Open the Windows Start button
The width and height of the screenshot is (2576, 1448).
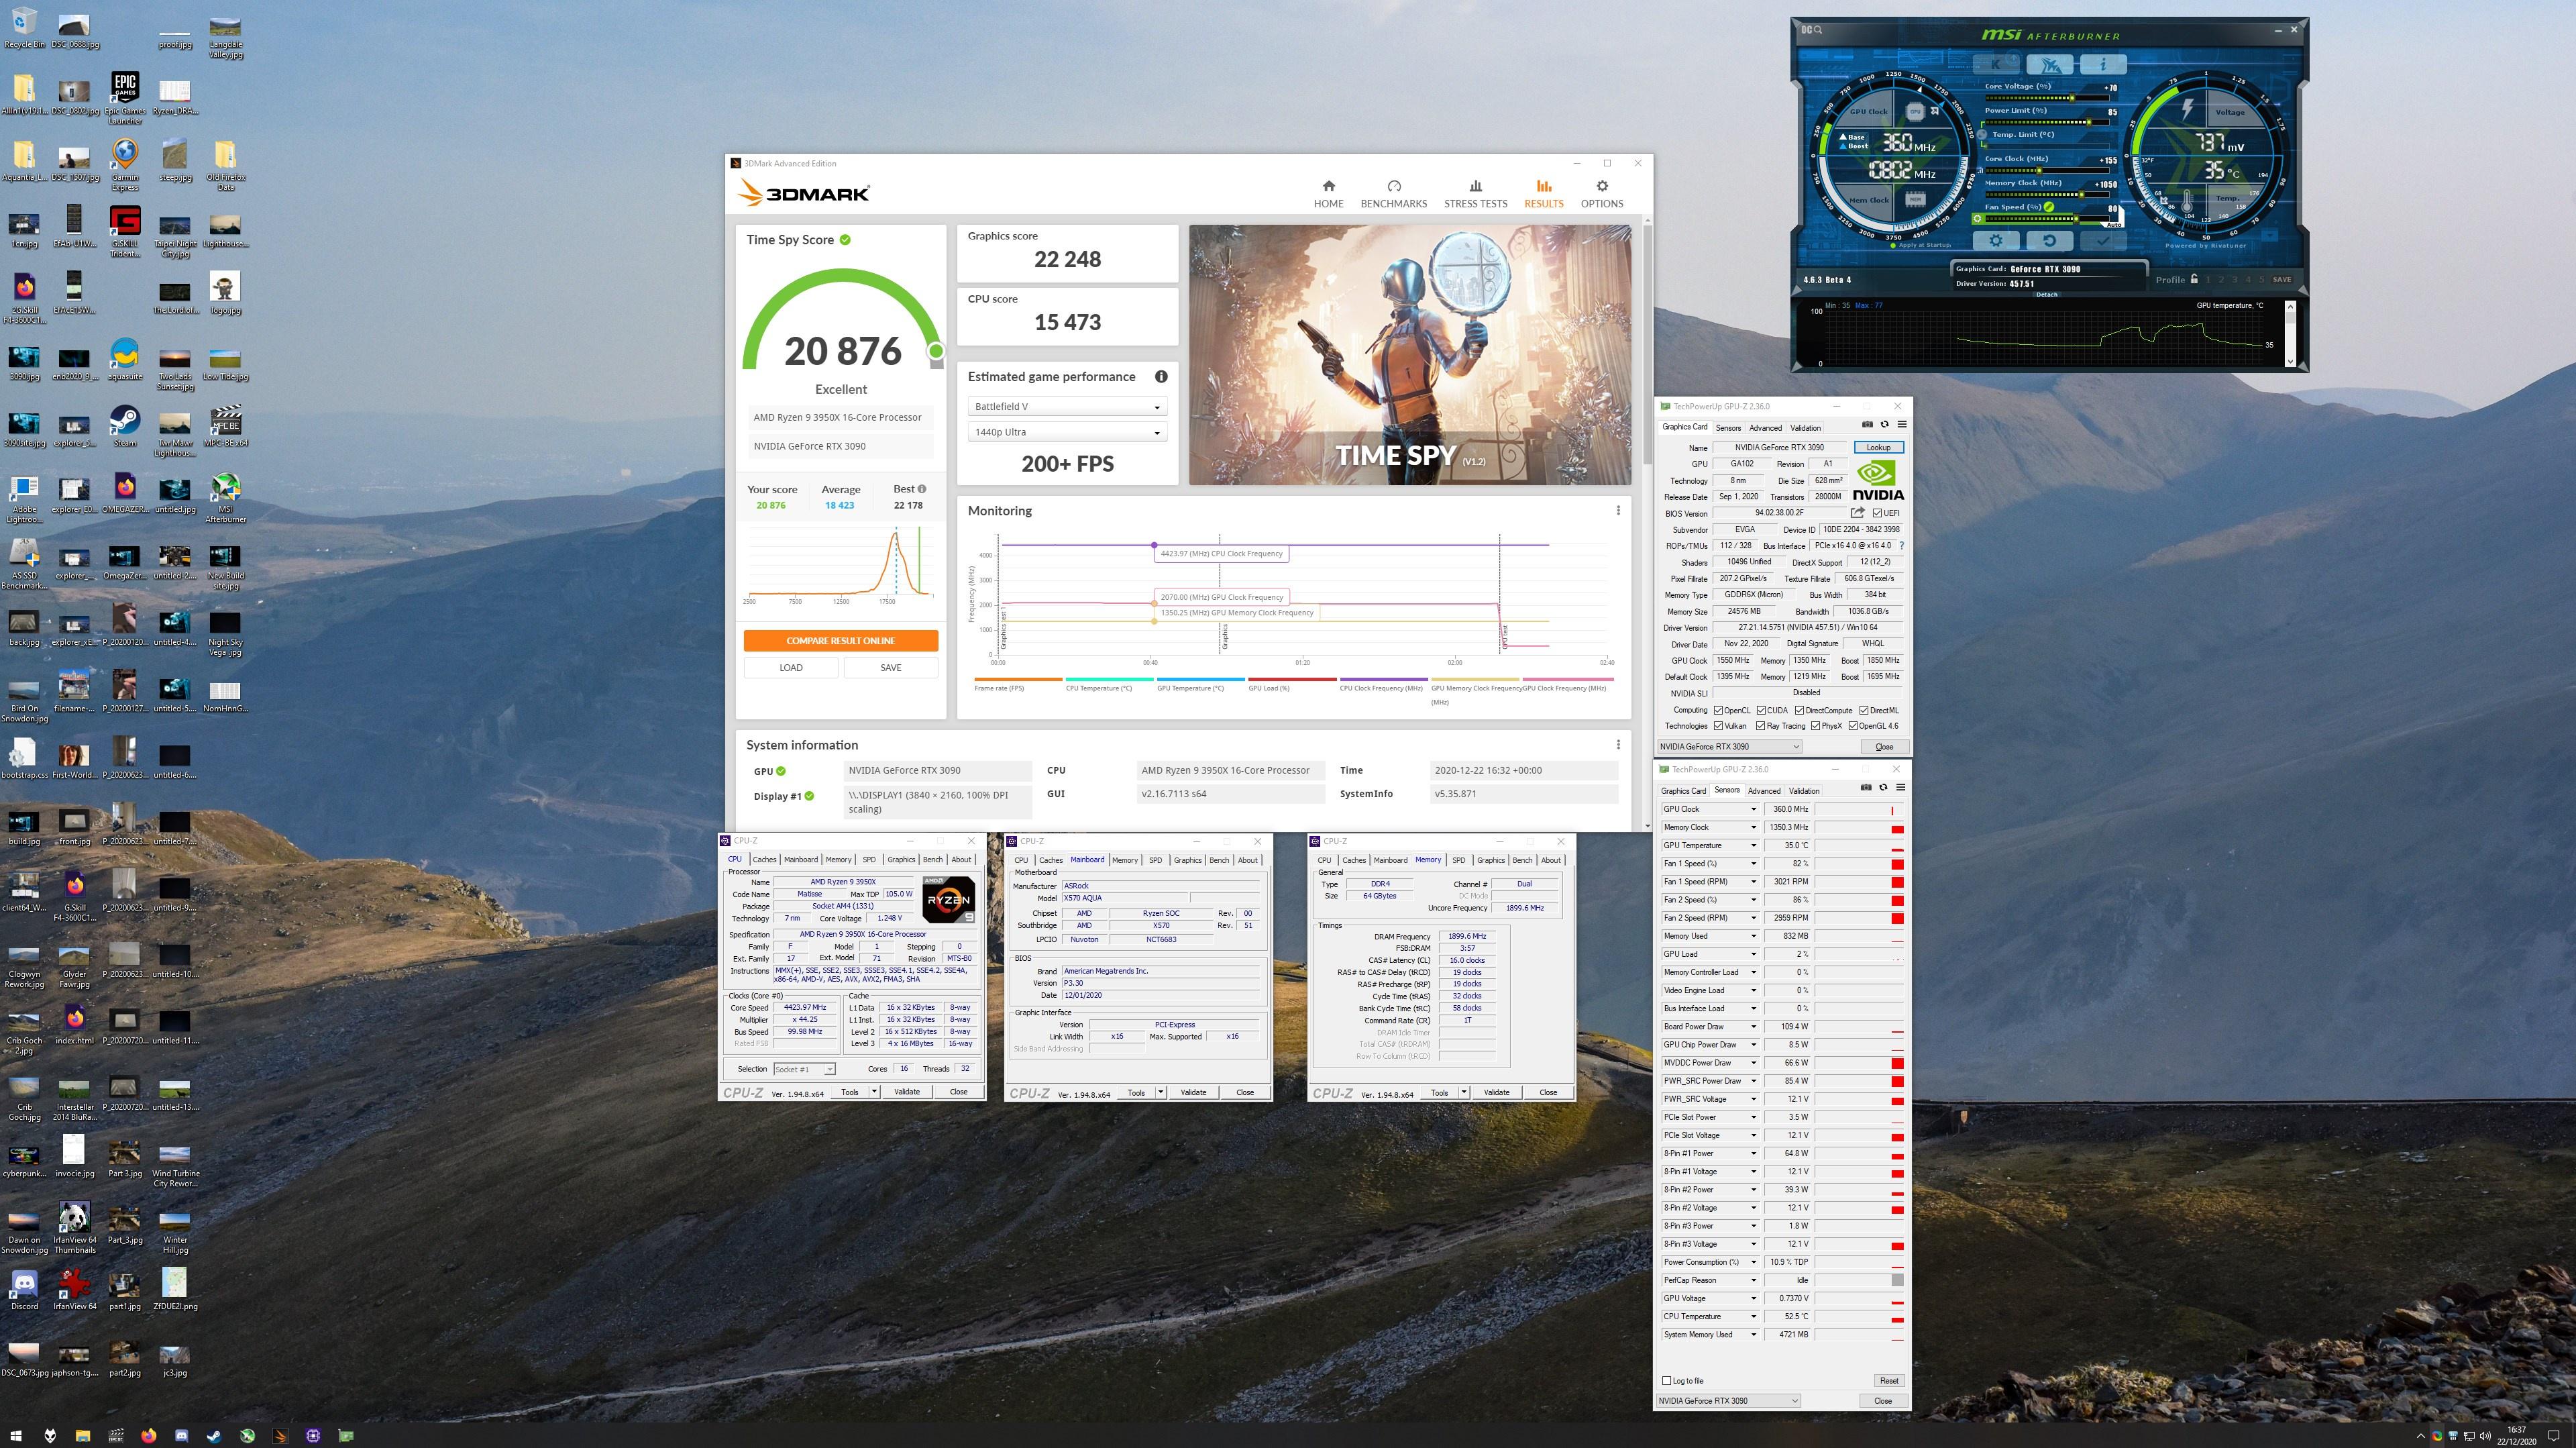coord(16,1435)
